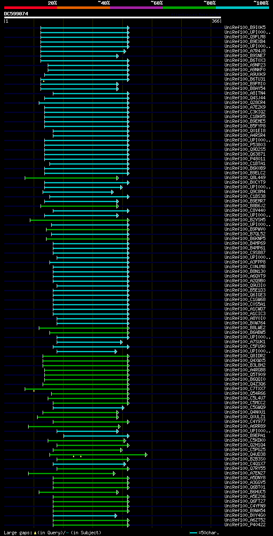Select the label UniRef100_B9PWV0
The height and width of the screenshot is (536, 273).
coord(245,229)
